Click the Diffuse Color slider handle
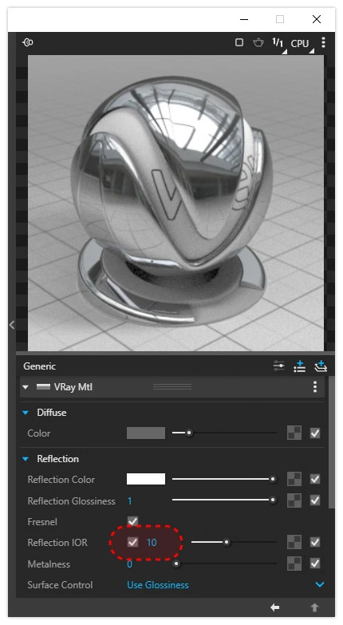343x625 pixels. point(189,433)
